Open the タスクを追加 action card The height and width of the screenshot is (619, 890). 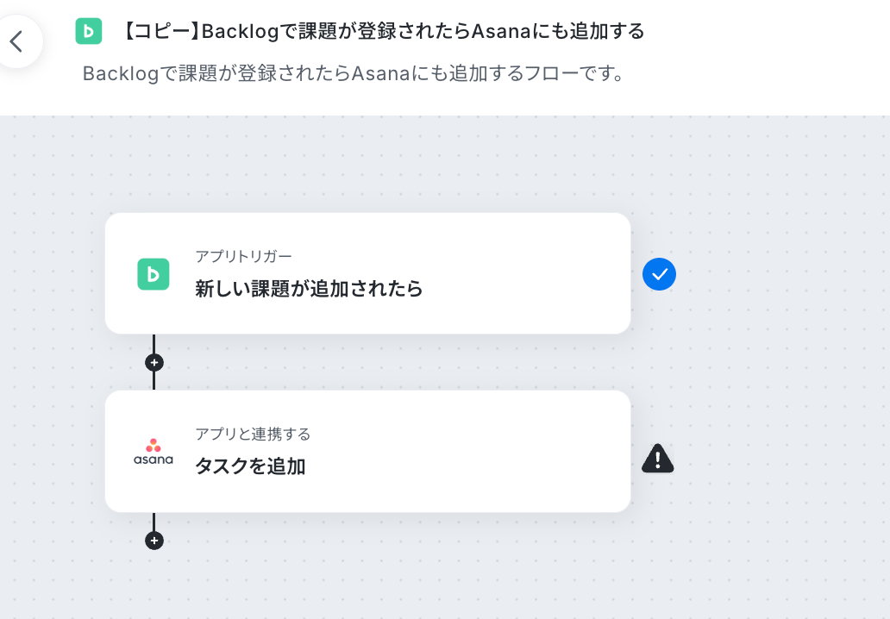click(x=367, y=452)
